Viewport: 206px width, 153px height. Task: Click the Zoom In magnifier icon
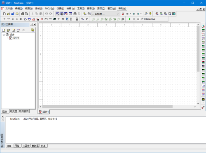[x=157, y=14]
